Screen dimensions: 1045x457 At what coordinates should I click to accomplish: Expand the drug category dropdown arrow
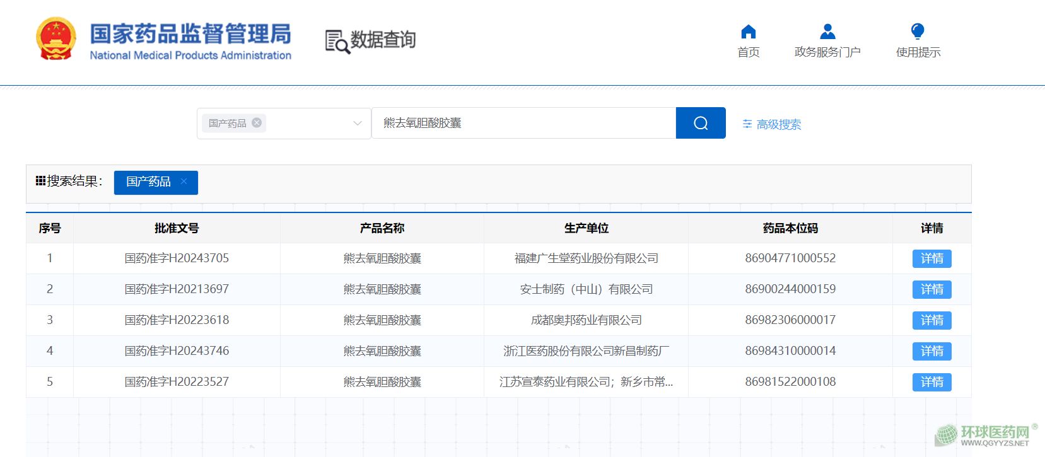(358, 124)
